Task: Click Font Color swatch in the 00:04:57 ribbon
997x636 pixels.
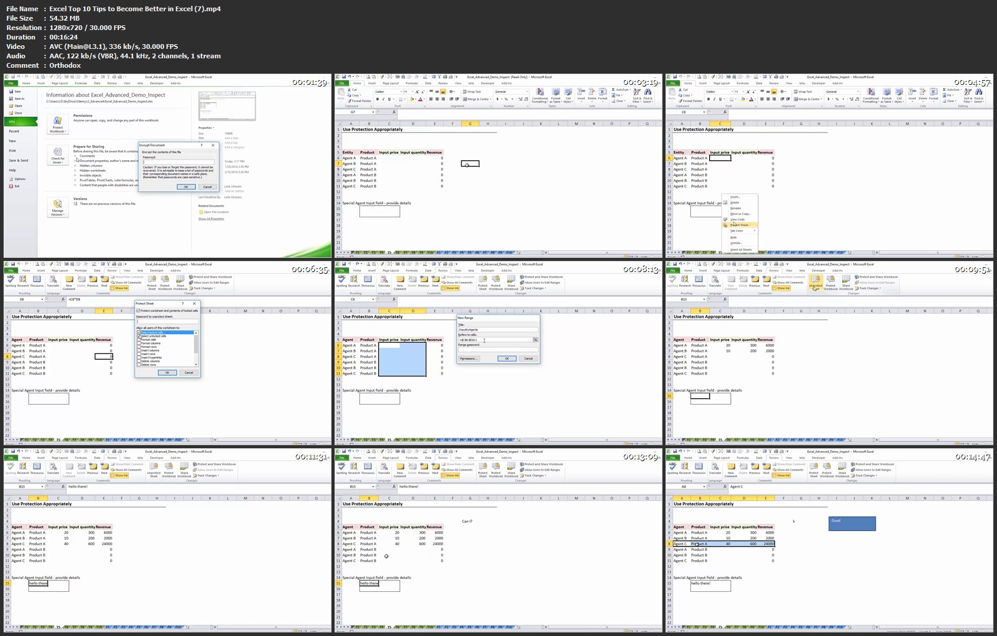Action: (x=751, y=99)
